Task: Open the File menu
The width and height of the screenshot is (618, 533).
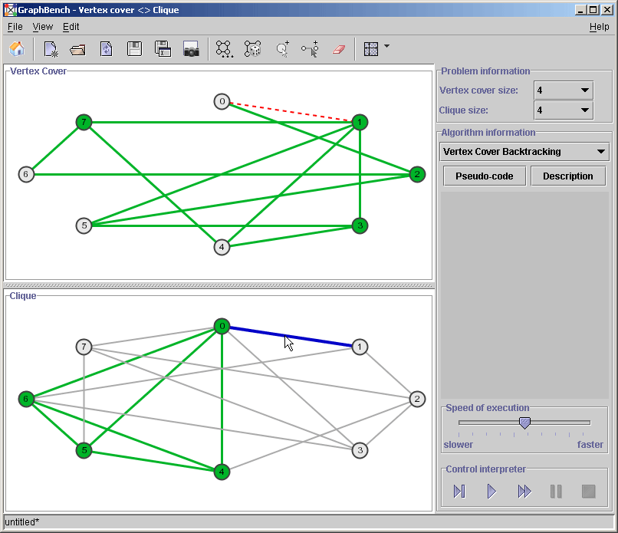Action: coord(15,27)
